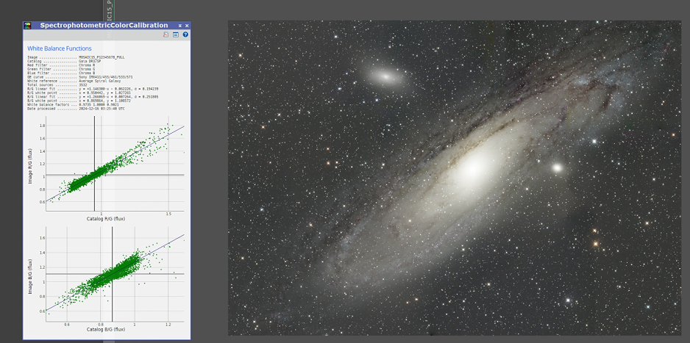Click the PDF export icon
This screenshot has width=690, height=343.
166,35
